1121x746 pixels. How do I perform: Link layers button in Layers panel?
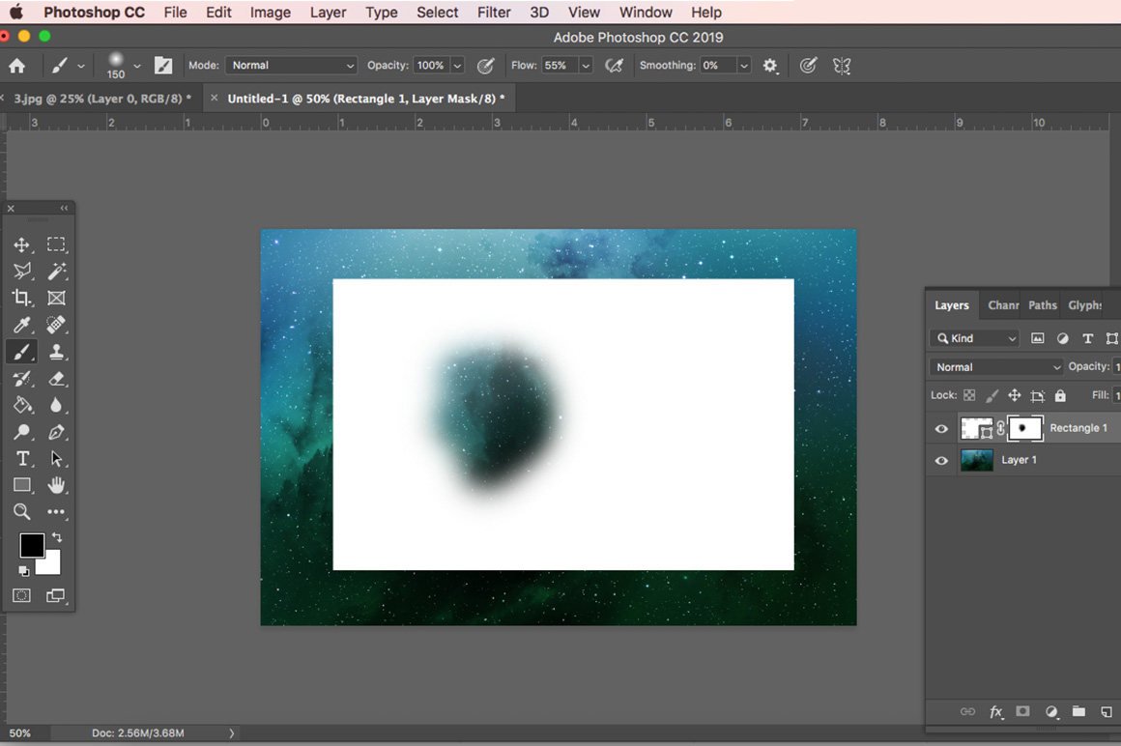point(967,712)
